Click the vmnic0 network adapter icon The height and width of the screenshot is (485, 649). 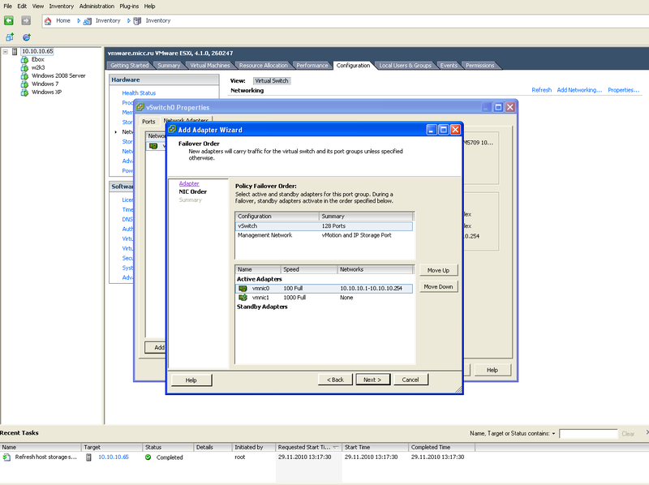[243, 289]
